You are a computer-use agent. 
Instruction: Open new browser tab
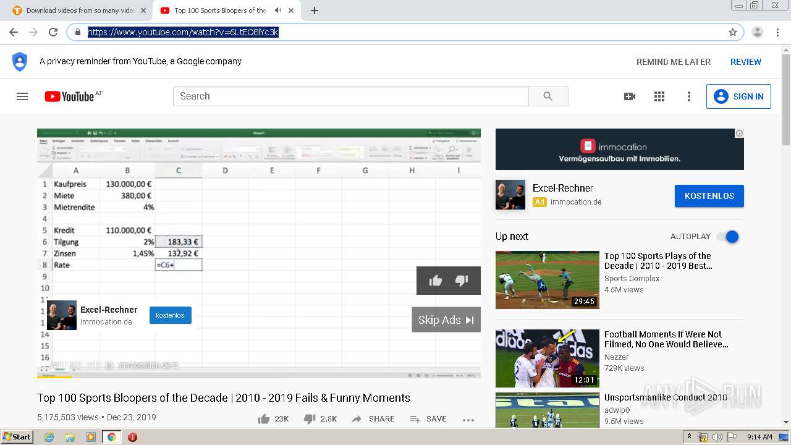tap(315, 11)
